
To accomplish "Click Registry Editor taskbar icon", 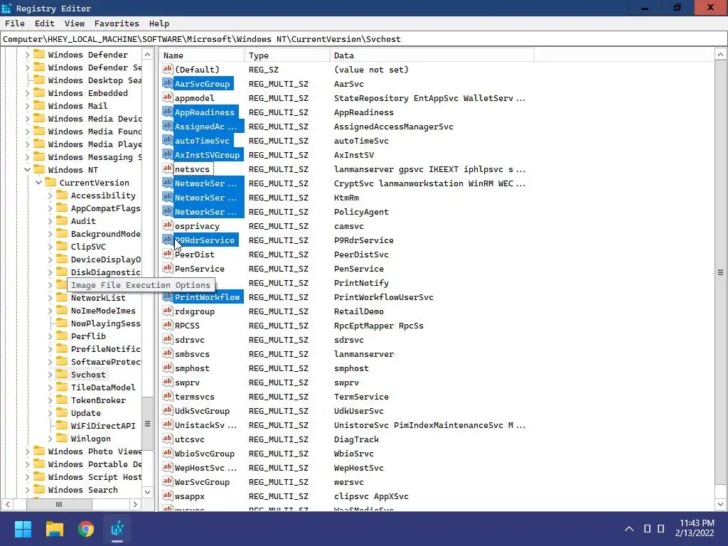I will (x=117, y=529).
